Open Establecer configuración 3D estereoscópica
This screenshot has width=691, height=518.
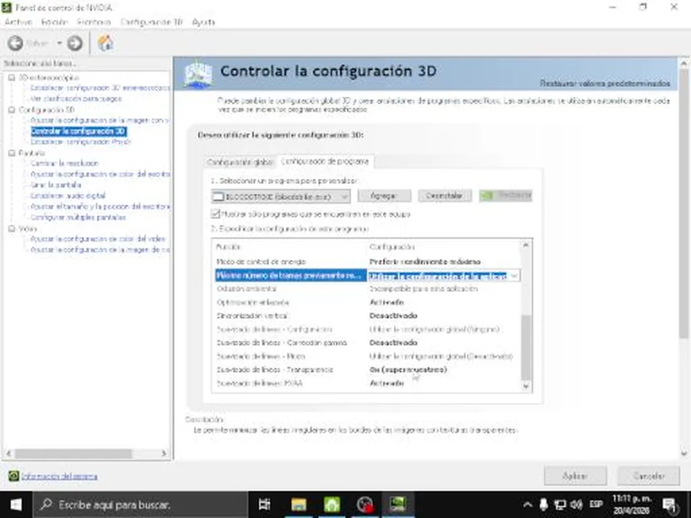pyautogui.click(x=100, y=88)
